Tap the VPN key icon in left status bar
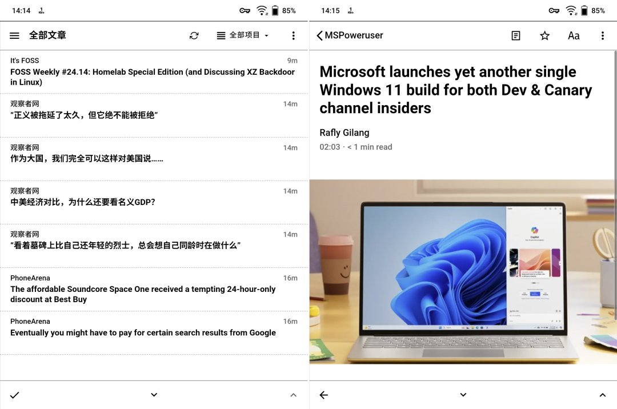This screenshot has width=617, height=409. (x=245, y=11)
